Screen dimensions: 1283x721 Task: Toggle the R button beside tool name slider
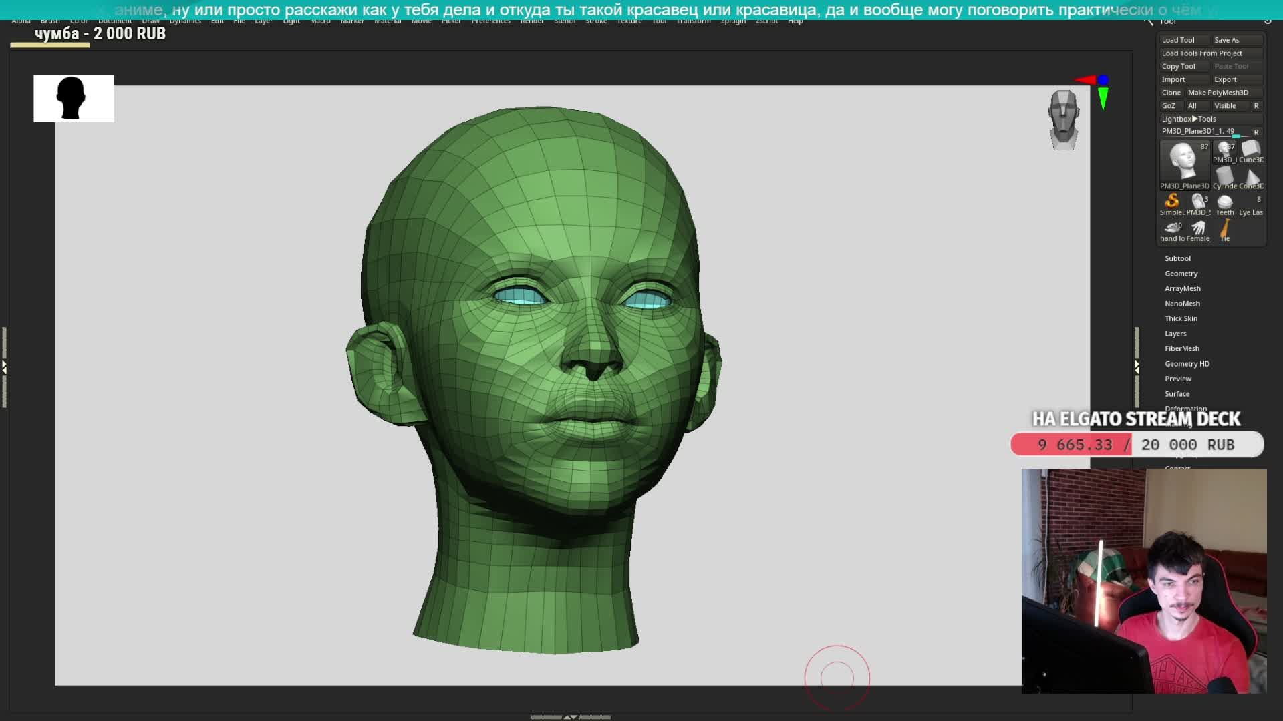(x=1256, y=132)
